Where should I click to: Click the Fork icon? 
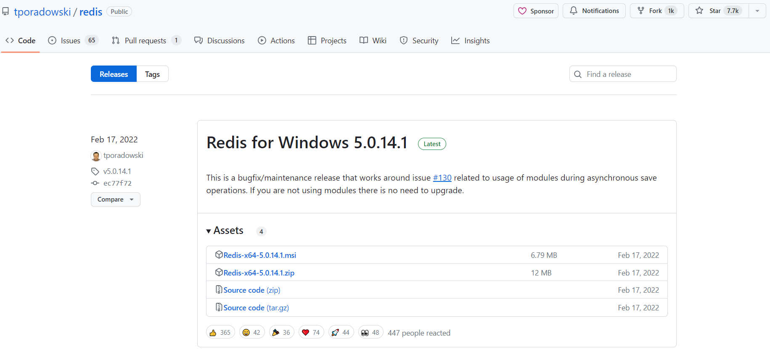pos(641,10)
